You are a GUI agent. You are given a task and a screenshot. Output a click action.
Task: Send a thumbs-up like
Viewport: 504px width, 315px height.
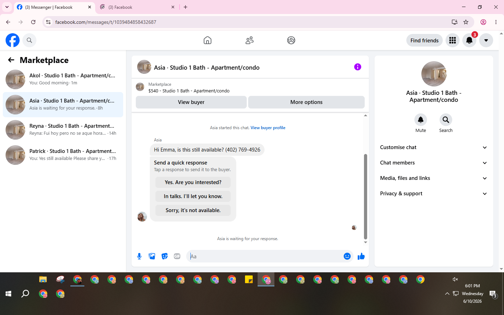361,257
